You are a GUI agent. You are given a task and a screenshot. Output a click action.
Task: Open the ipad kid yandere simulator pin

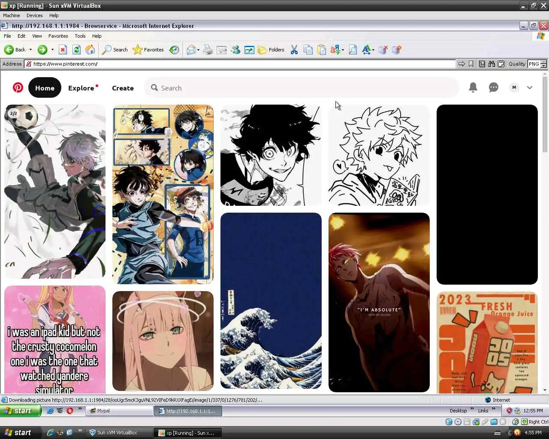pyautogui.click(x=55, y=340)
